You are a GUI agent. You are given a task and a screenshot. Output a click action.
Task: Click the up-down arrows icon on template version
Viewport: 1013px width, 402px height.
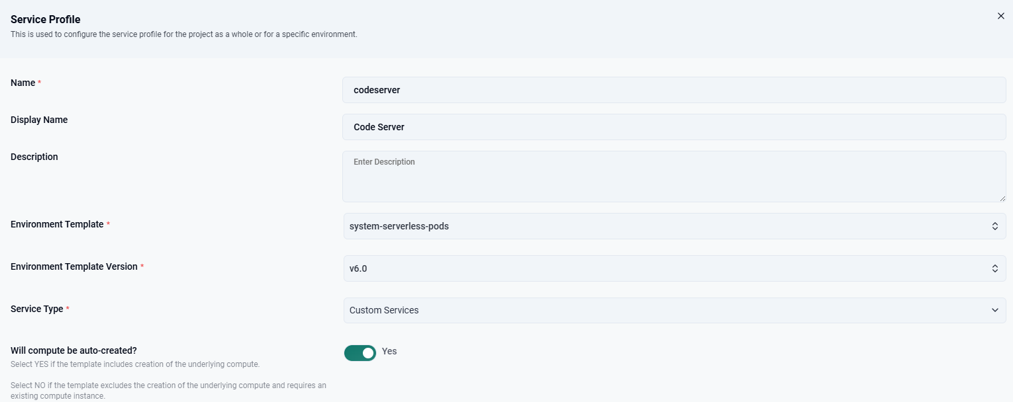(x=994, y=268)
